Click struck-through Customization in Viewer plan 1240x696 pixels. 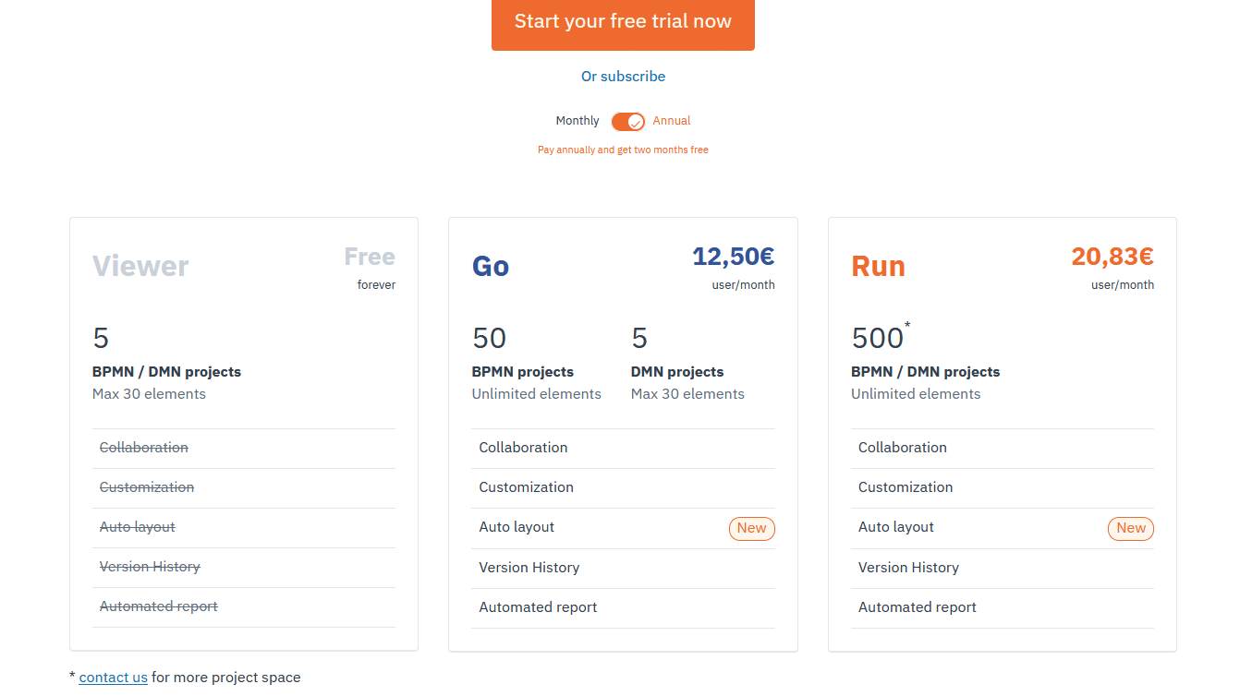point(147,487)
